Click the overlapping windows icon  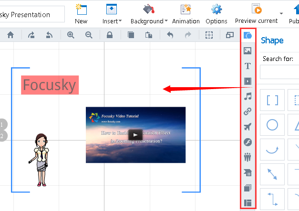(x=230, y=35)
